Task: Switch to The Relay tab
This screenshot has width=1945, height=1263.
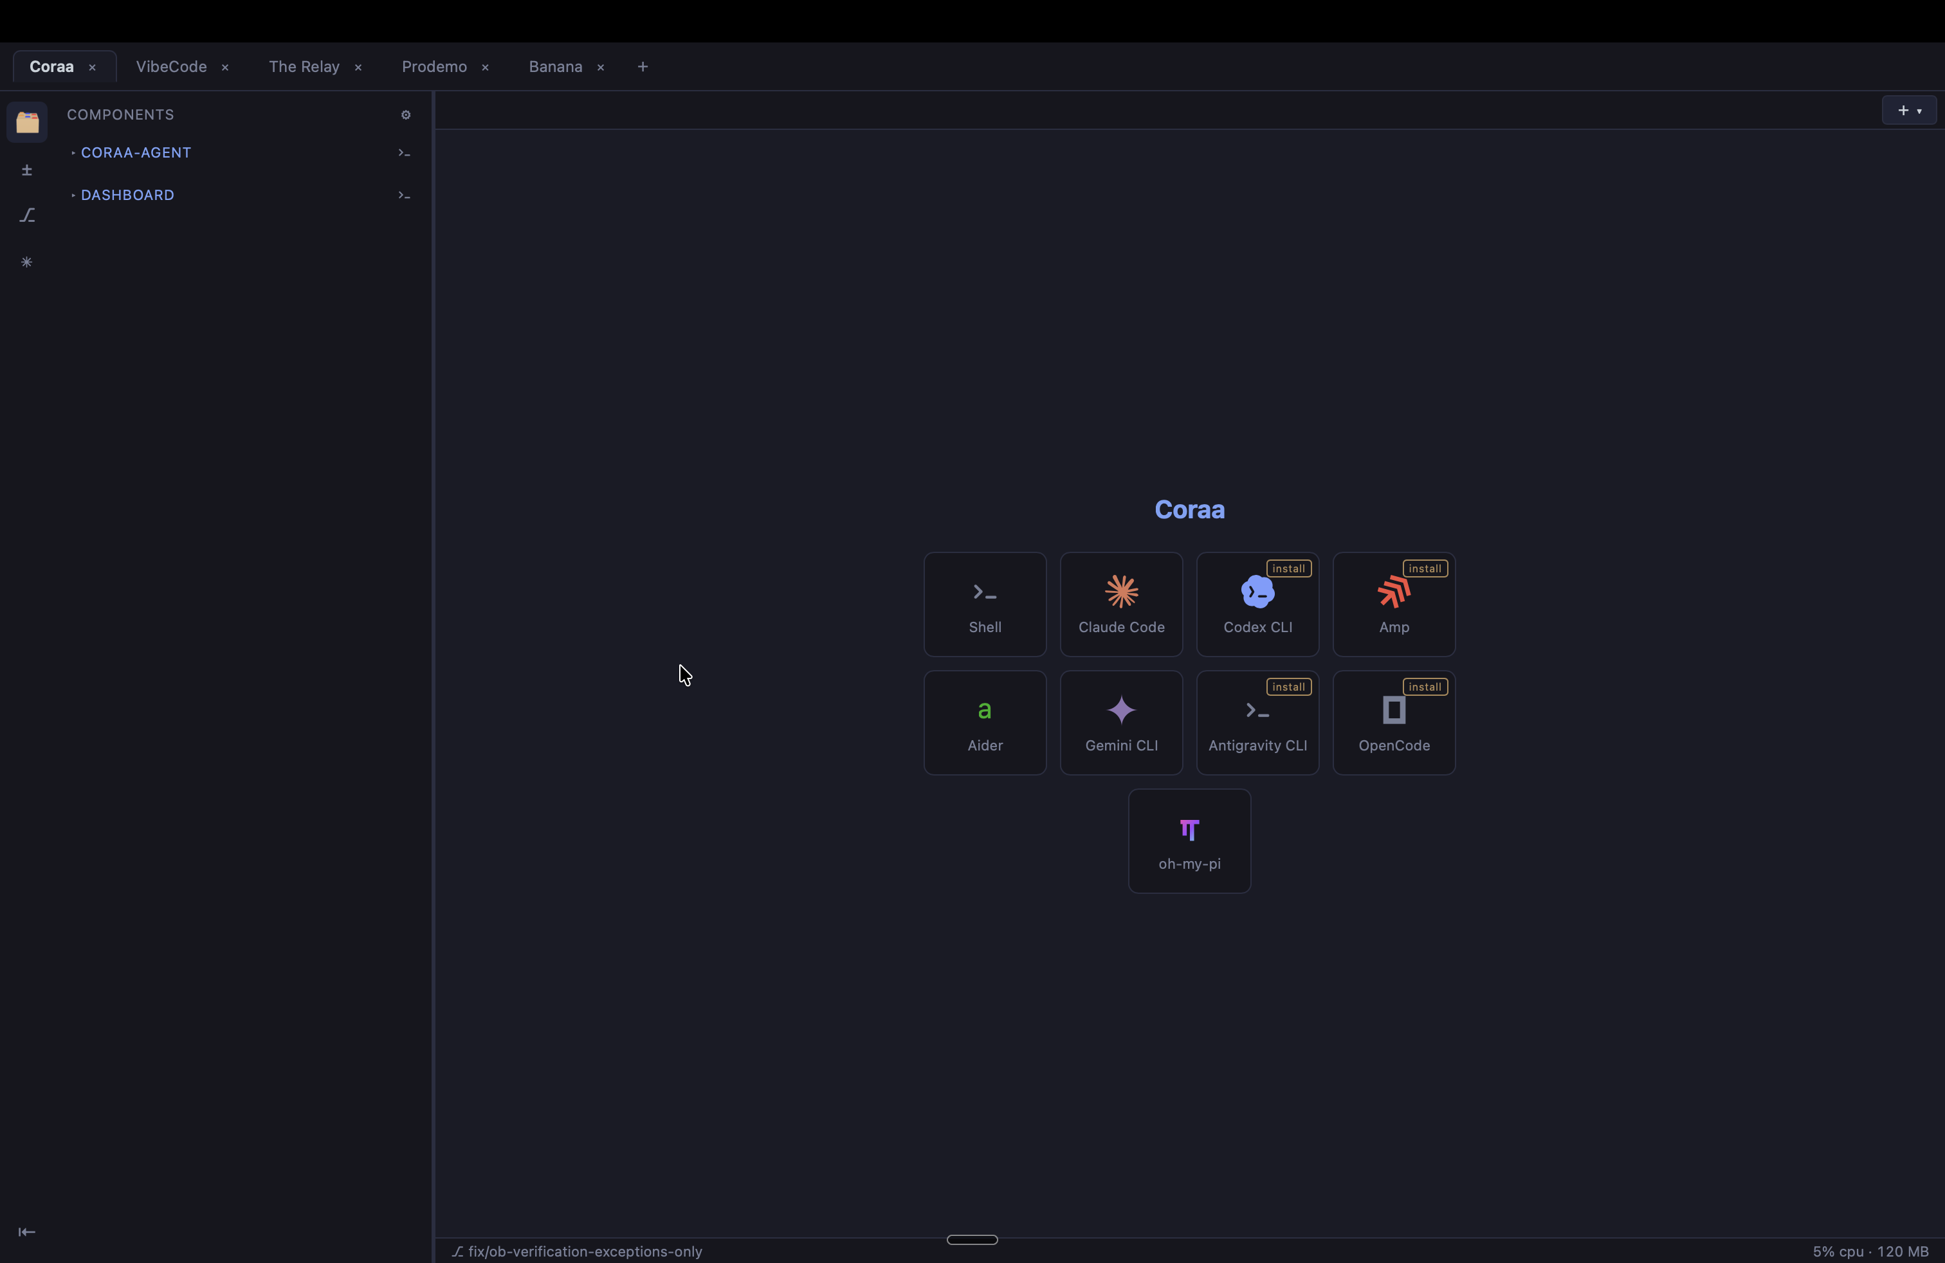Action: (304, 67)
